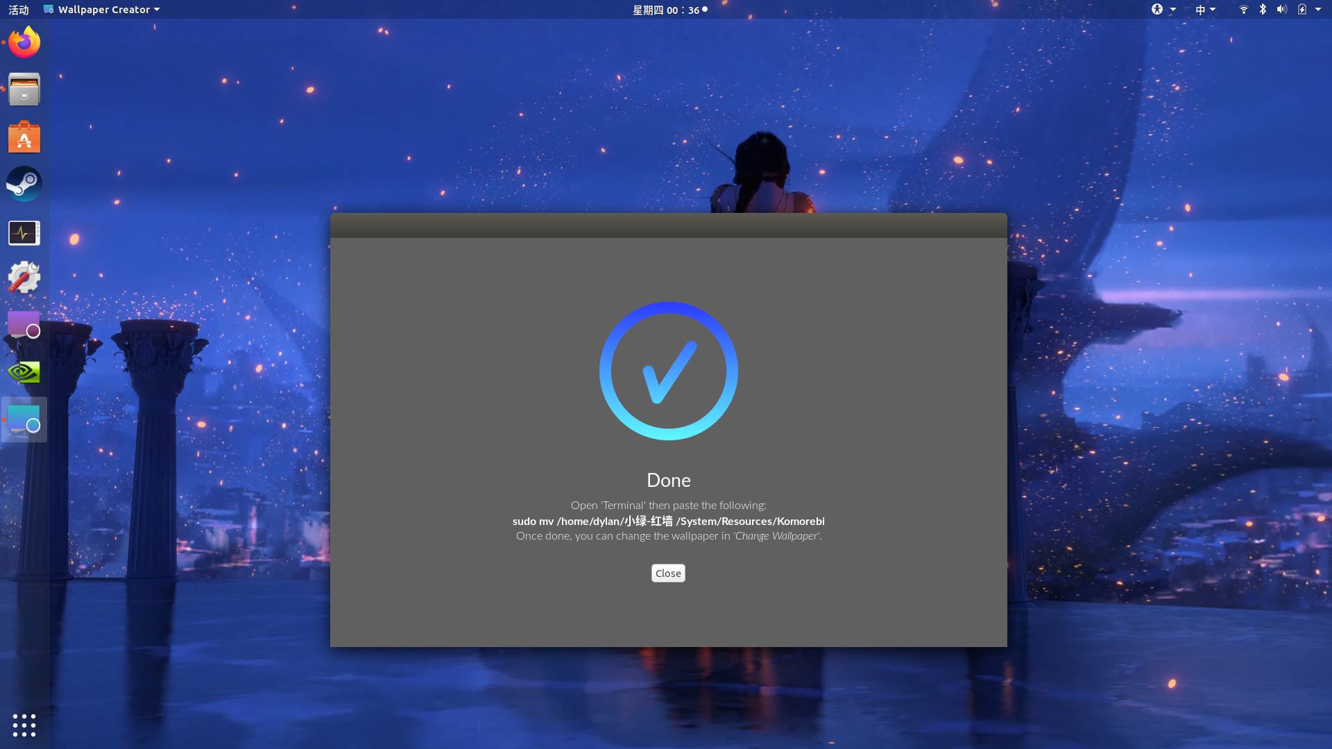Image resolution: width=1332 pixels, height=749 pixels.
Task: Open the system monitor utility
Action: coord(24,233)
